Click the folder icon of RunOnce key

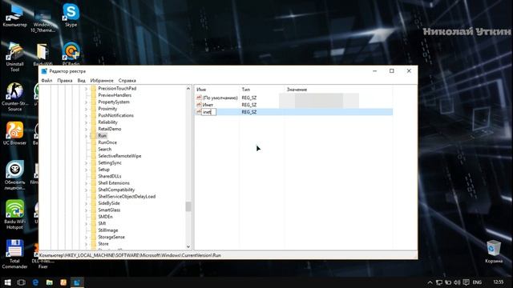point(94,142)
